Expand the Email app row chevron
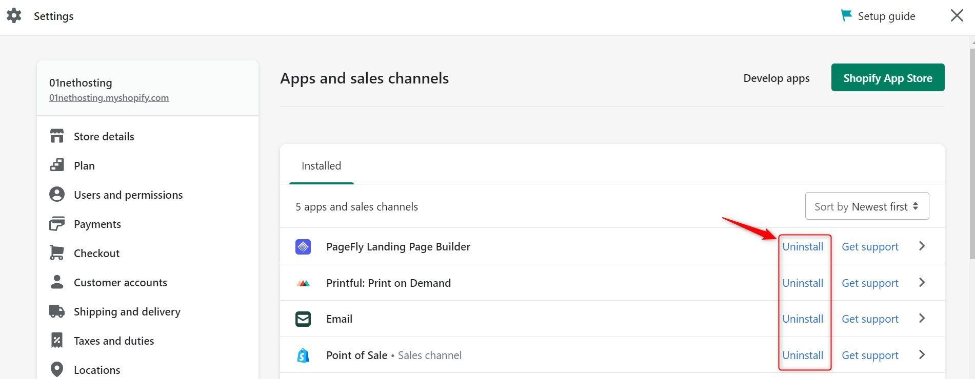This screenshot has height=379, width=975. point(922,319)
